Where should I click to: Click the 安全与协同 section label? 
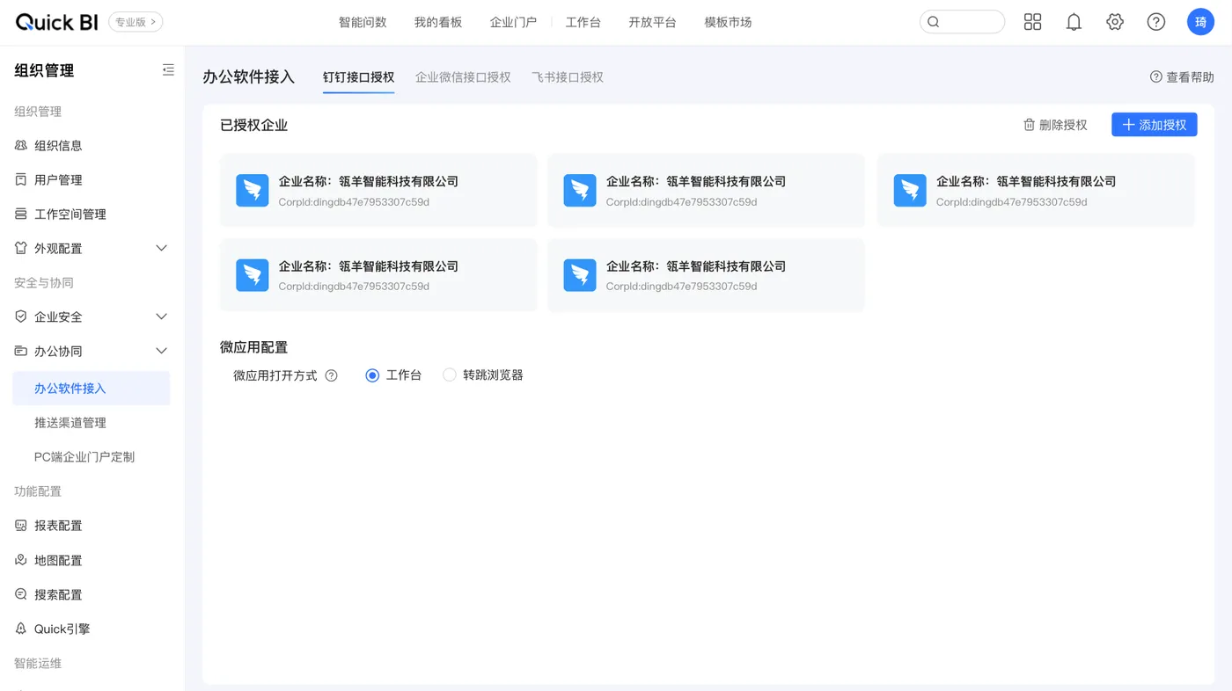pos(44,282)
